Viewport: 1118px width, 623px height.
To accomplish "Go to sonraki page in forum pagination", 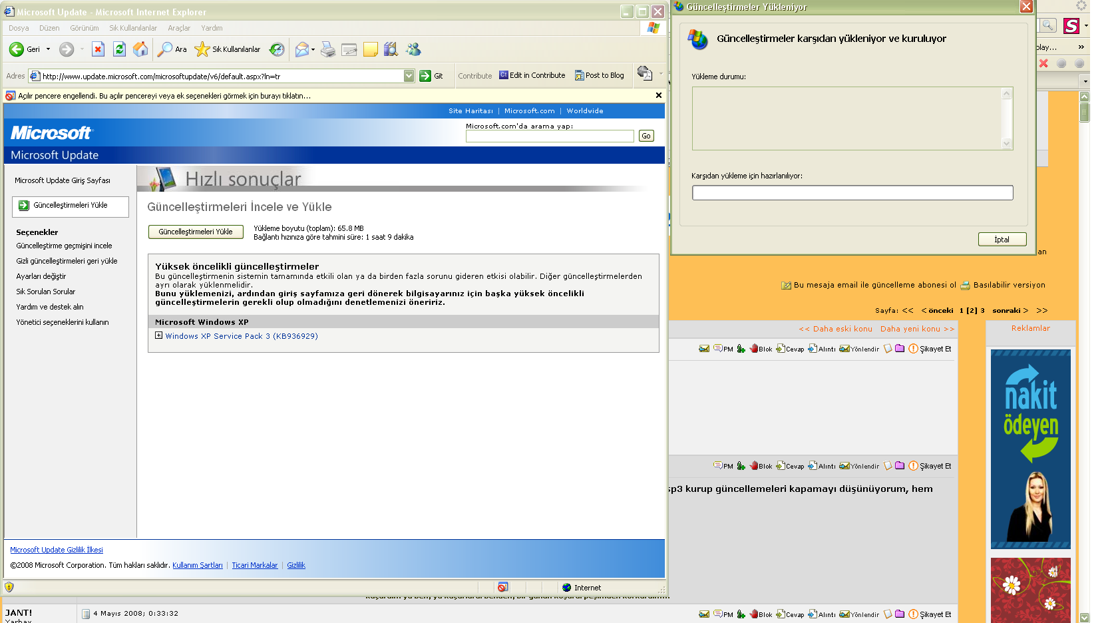I will [x=1010, y=310].
